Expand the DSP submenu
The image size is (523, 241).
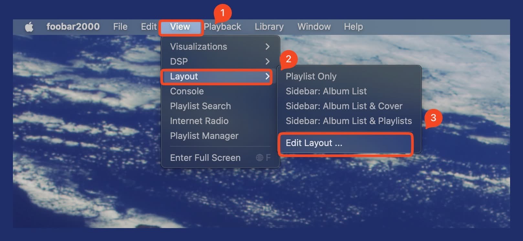coord(220,61)
